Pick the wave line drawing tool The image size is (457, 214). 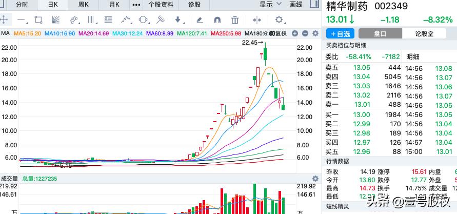126,20
